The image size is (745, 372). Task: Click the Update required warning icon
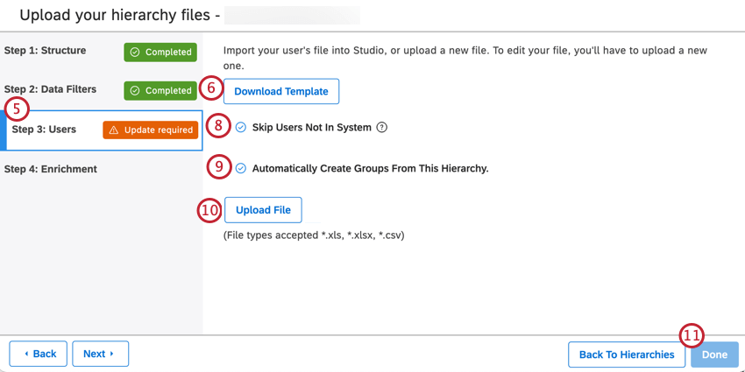[x=113, y=130]
